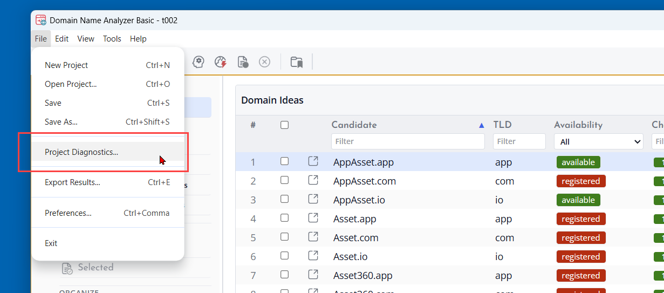Click the AppAsset.com candidate cell
Viewport: 664px width, 293px height.
point(365,181)
